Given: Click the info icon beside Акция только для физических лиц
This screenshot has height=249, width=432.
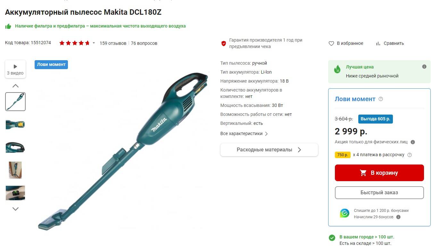Looking at the screenshot, I should 413,142.
